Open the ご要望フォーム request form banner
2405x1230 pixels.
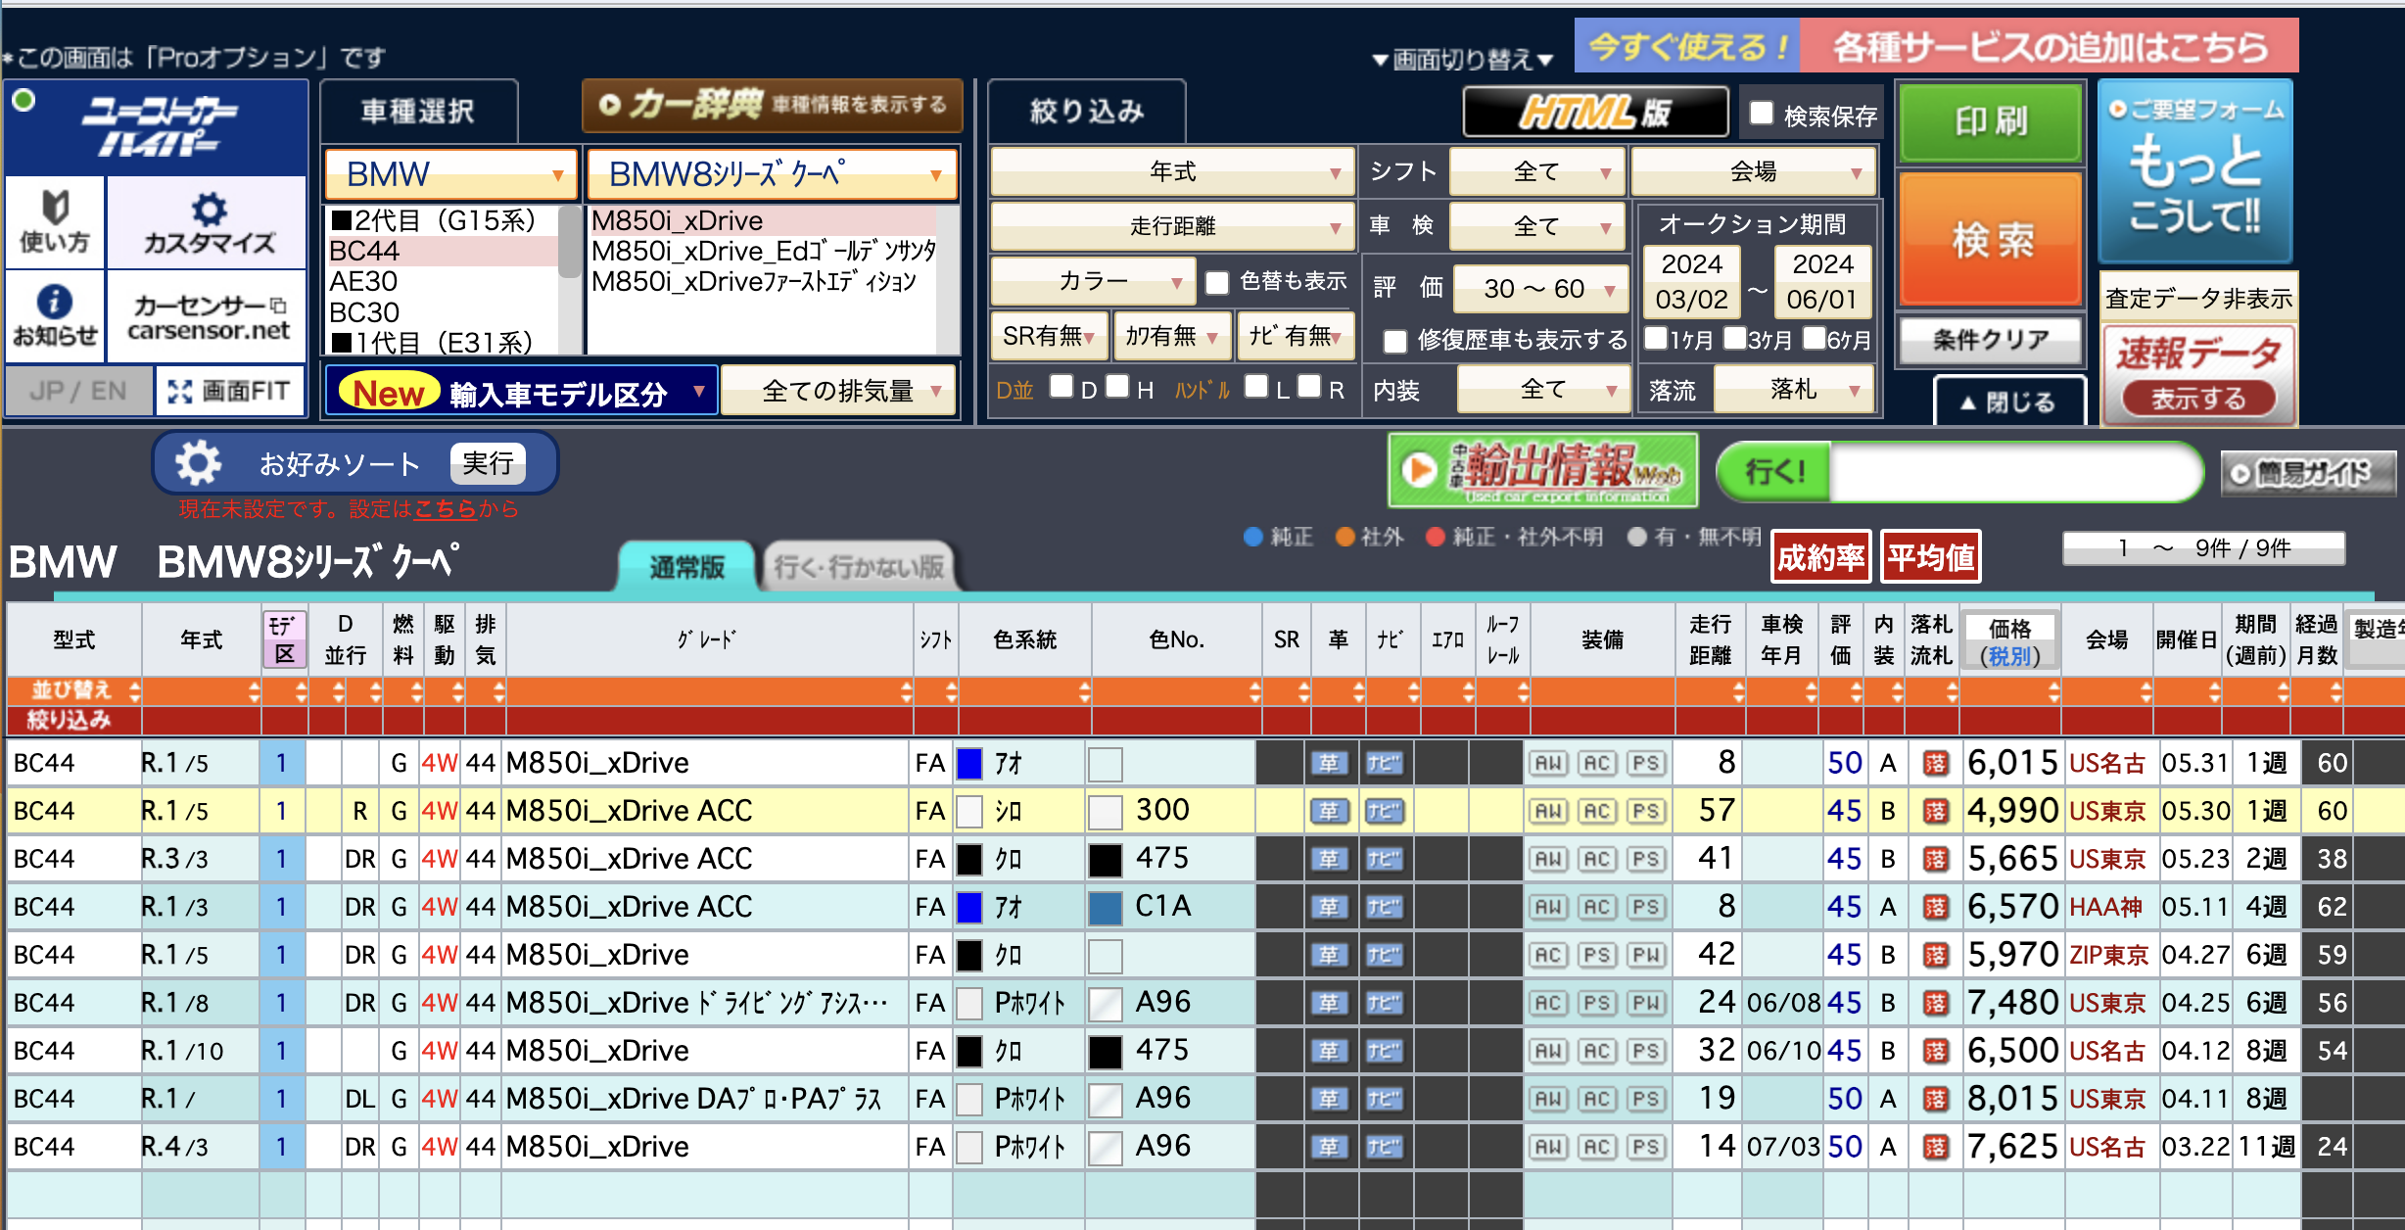(x=2196, y=169)
